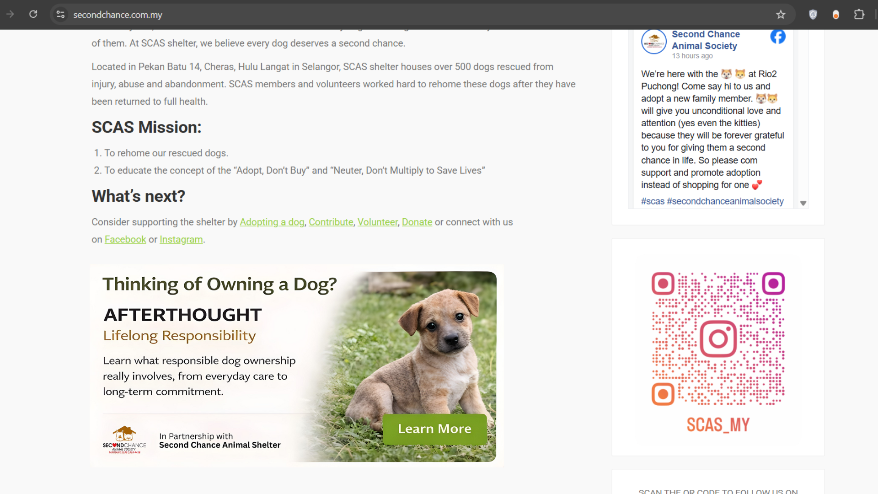This screenshot has width=878, height=494.
Task: Click the 13 hours ago timestamp
Action: click(x=692, y=56)
